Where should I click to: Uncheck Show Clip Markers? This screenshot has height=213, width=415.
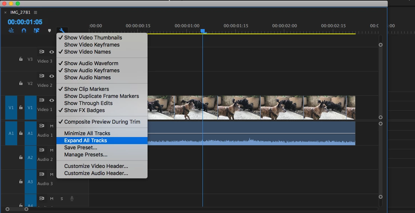102,89
